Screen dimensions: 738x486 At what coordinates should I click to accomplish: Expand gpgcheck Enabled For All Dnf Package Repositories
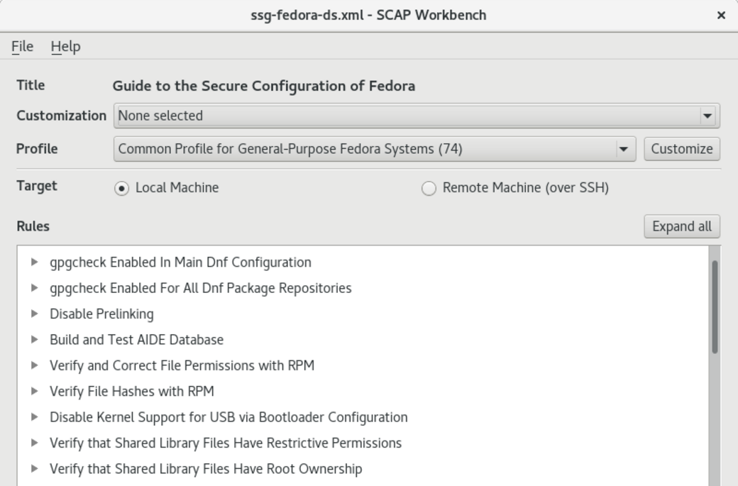coord(34,288)
